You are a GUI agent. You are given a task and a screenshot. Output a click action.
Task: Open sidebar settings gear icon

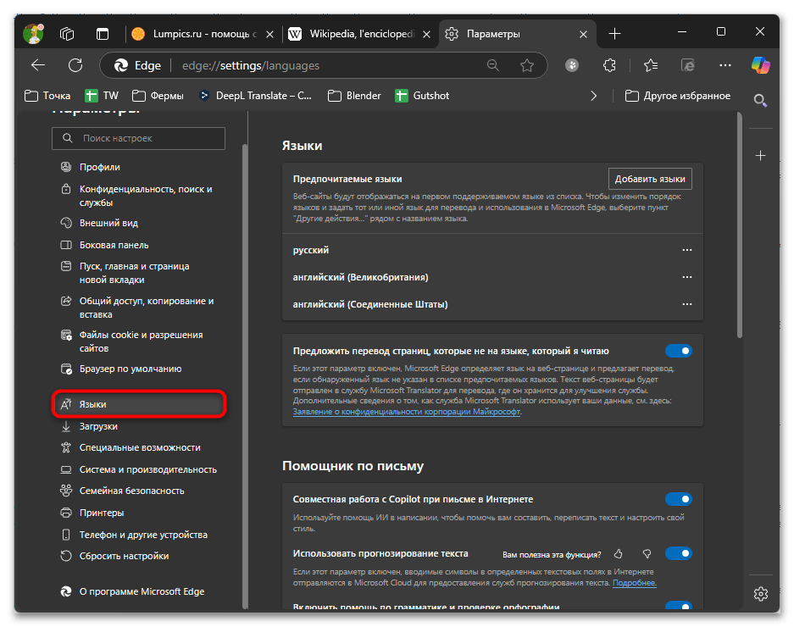coord(761,594)
